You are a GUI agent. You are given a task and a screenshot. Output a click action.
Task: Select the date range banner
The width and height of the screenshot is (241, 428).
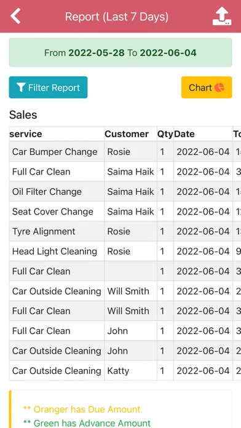coord(120,53)
